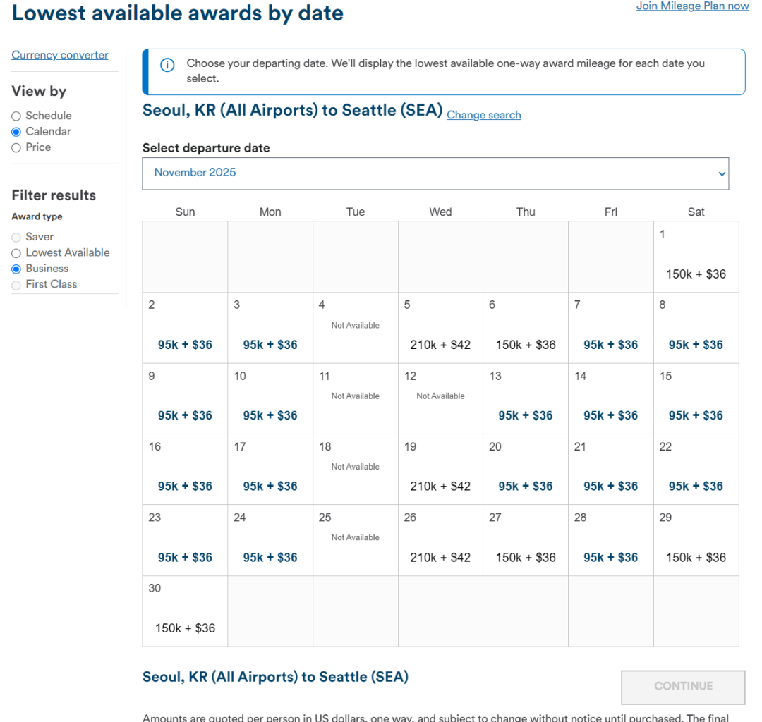The image size is (762, 722).
Task: Click the info icon in the notice banner
Action: pyautogui.click(x=167, y=66)
